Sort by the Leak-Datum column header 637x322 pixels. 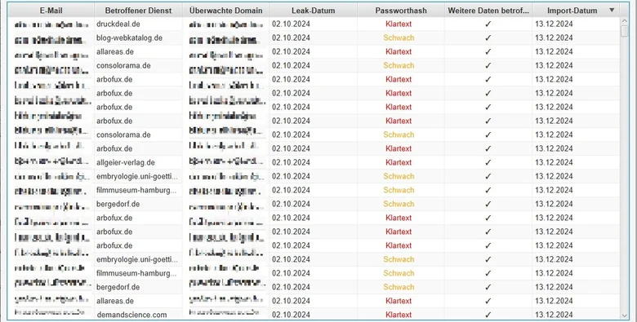click(314, 10)
